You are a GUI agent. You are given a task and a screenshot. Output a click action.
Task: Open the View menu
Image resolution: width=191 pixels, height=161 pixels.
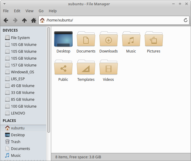[x=29, y=11]
